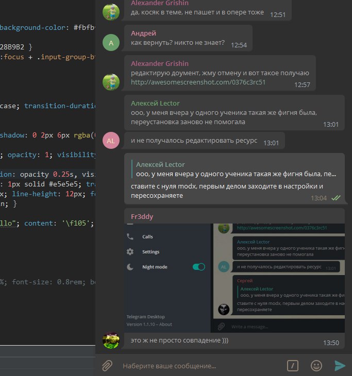This screenshot has width=352, height=376.
Task: Click the paperclip attach file icon
Action: pyautogui.click(x=107, y=366)
